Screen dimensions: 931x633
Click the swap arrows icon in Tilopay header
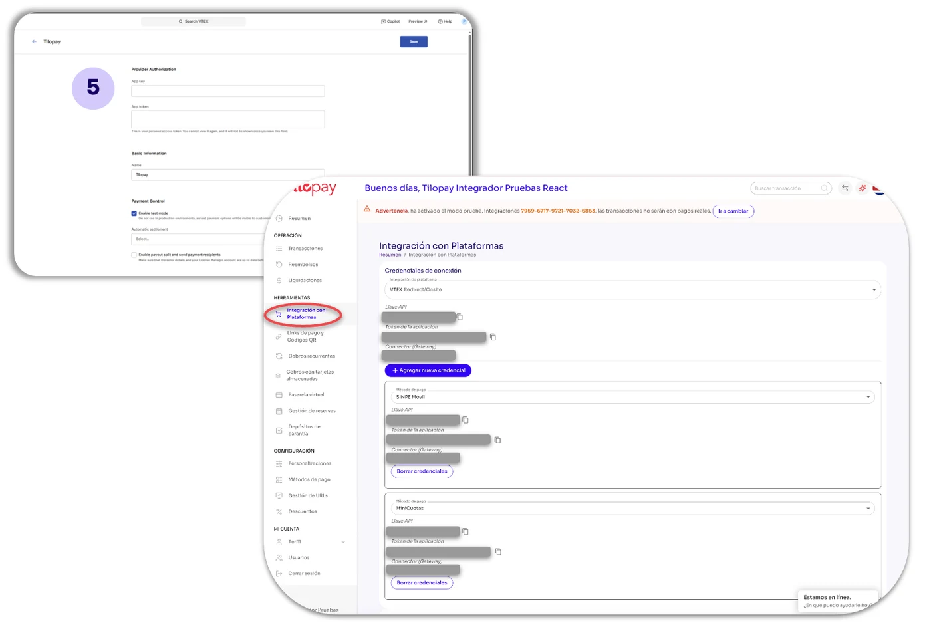coord(845,188)
